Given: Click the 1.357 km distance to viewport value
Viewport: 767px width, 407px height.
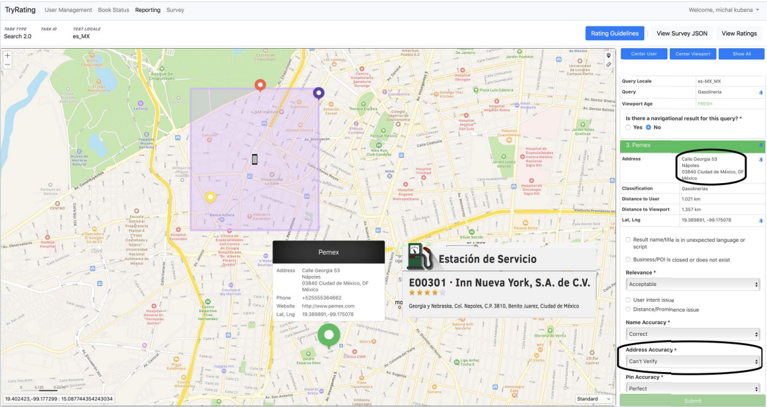Looking at the screenshot, I should 691,209.
